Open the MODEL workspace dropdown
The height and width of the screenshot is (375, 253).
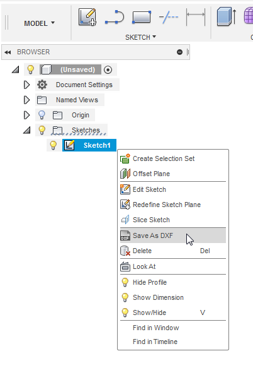click(39, 23)
